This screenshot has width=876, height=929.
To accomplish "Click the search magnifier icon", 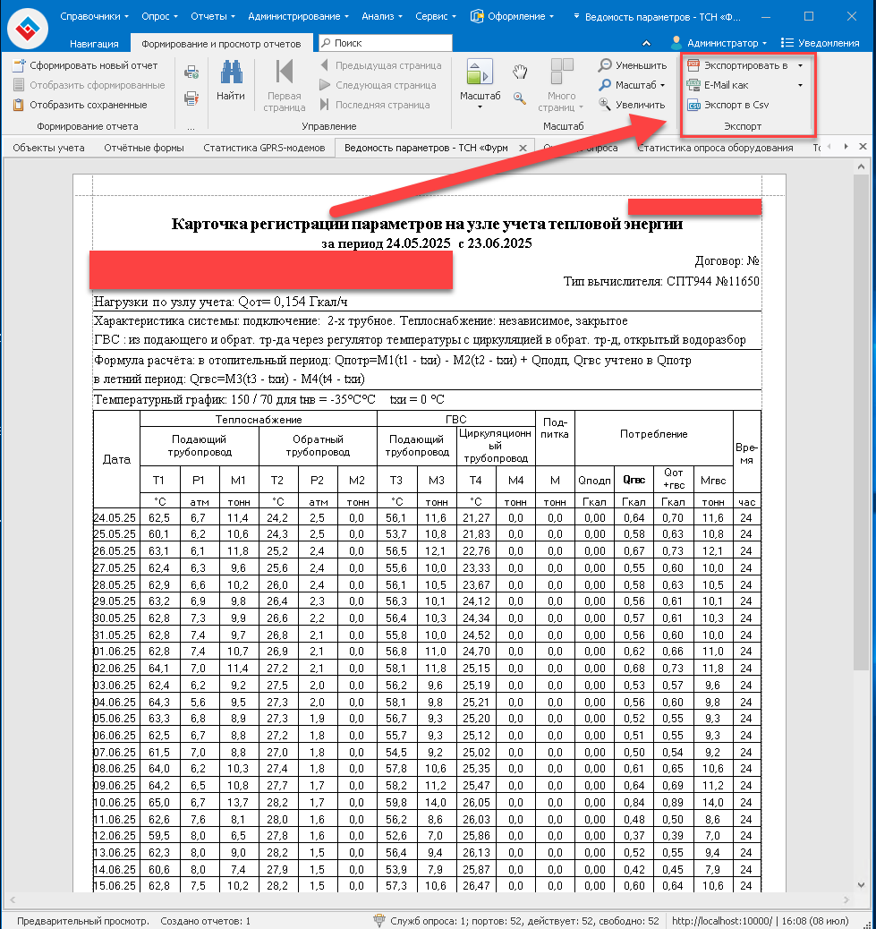I will point(326,43).
